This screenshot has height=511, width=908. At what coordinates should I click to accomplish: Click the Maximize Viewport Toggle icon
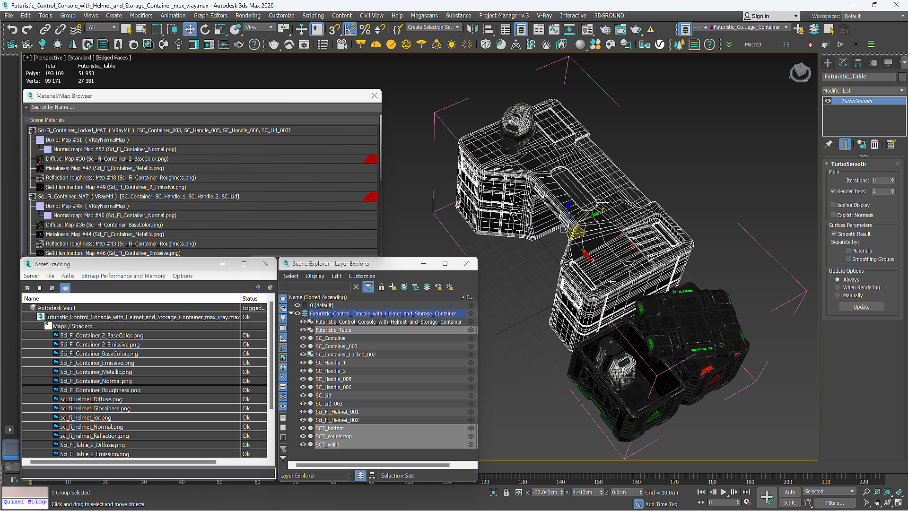(x=899, y=503)
